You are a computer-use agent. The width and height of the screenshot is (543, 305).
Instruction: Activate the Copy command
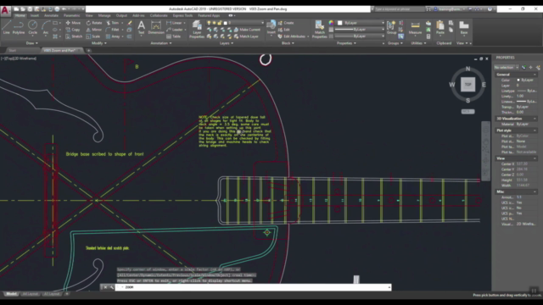(73, 30)
